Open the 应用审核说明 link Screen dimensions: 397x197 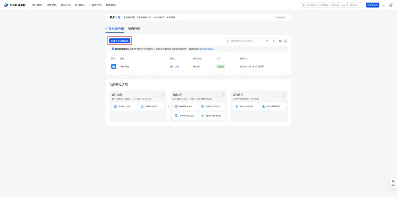(207, 49)
